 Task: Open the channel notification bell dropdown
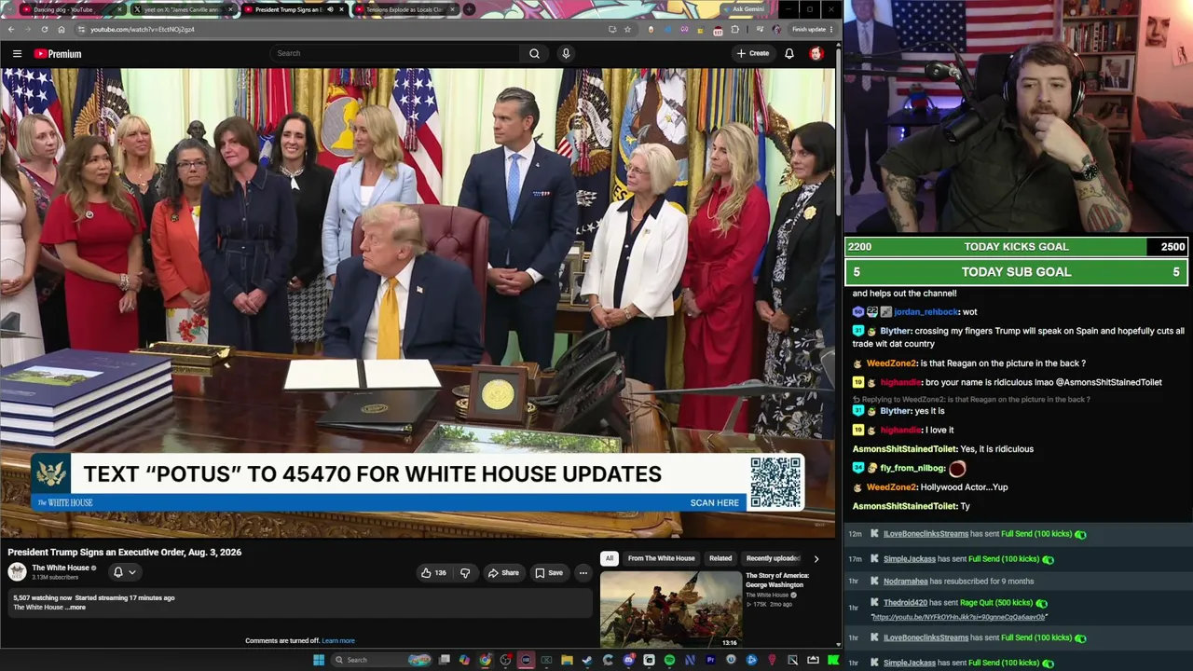[123, 572]
